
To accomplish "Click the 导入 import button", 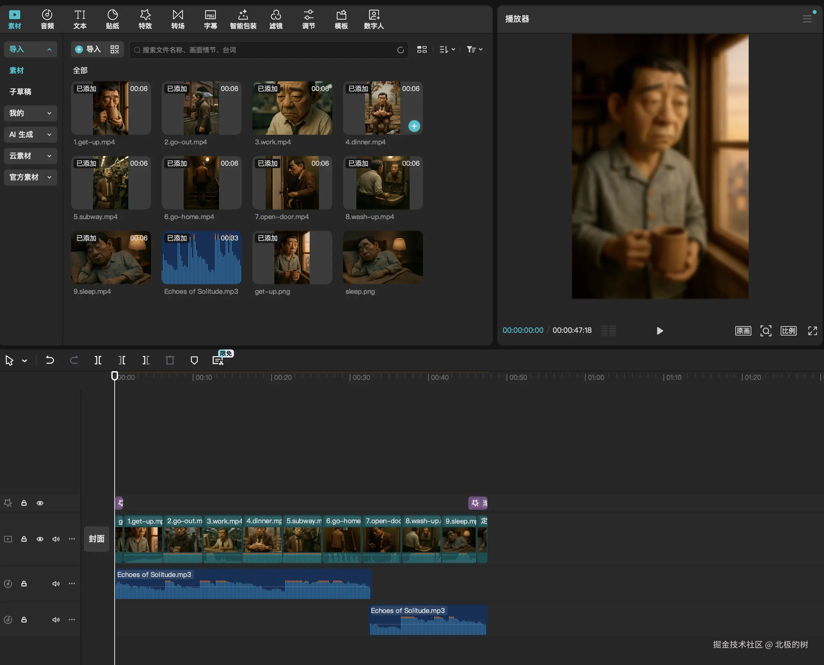I will pos(88,49).
